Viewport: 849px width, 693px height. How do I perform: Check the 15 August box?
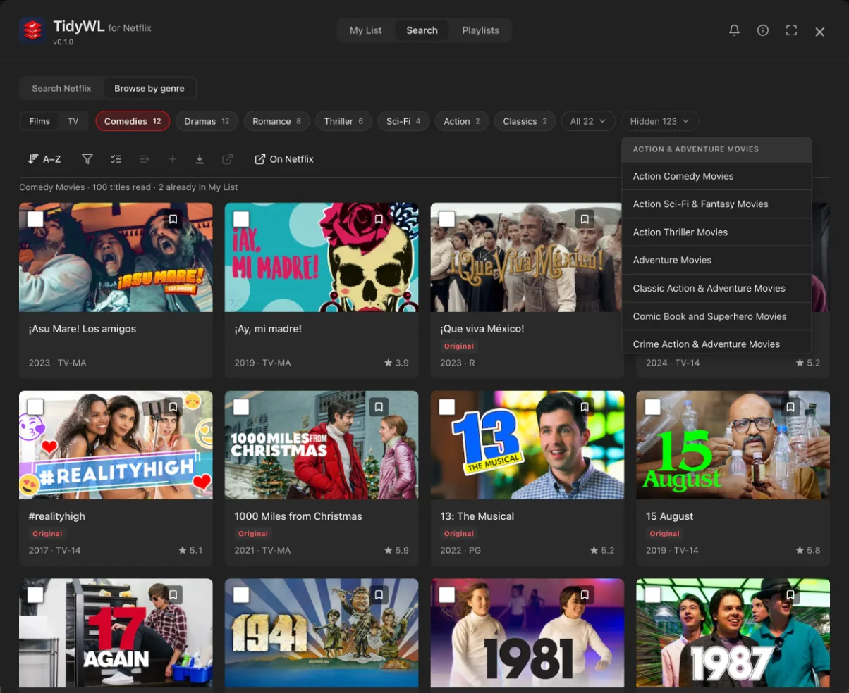tap(653, 407)
